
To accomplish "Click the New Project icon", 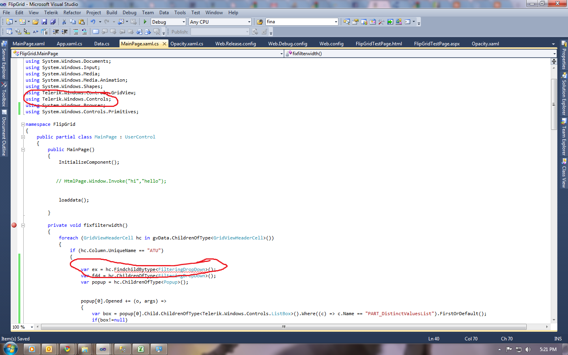I will 9,22.
